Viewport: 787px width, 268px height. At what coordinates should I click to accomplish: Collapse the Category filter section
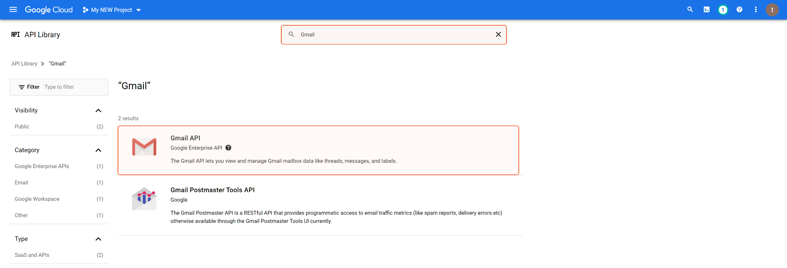click(x=98, y=150)
